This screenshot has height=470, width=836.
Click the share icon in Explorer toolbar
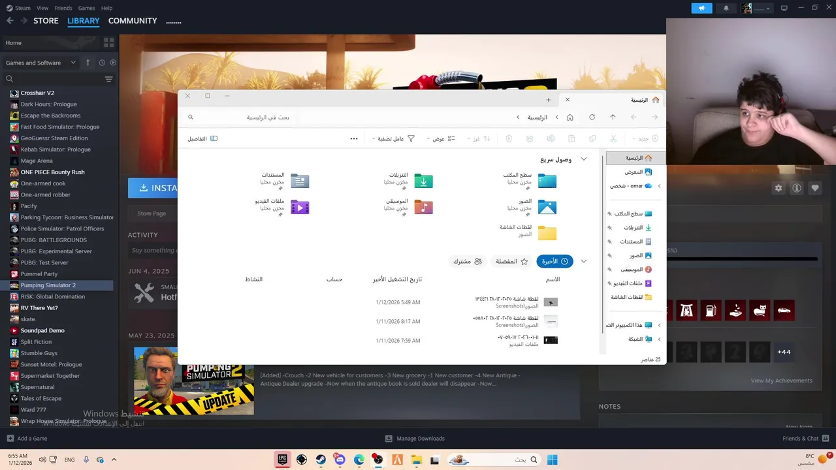pyautogui.click(x=530, y=138)
